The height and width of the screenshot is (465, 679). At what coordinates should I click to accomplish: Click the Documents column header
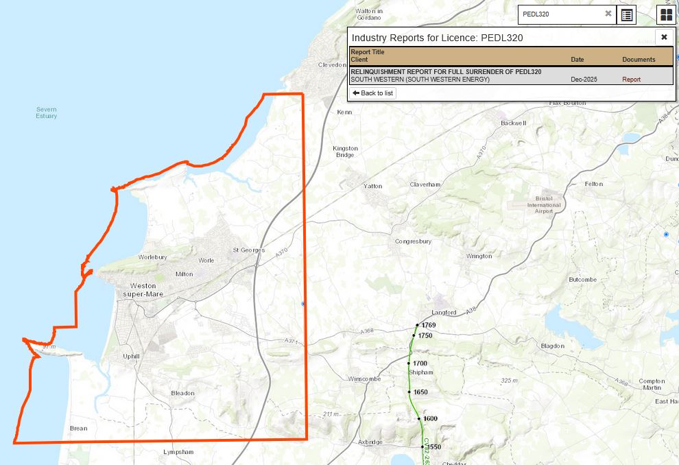(639, 60)
